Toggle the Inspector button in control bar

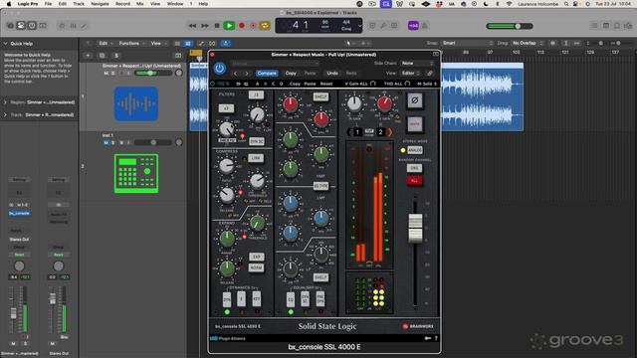coord(21,26)
